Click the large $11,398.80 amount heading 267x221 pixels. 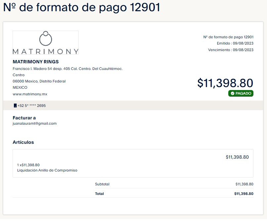(x=225, y=83)
